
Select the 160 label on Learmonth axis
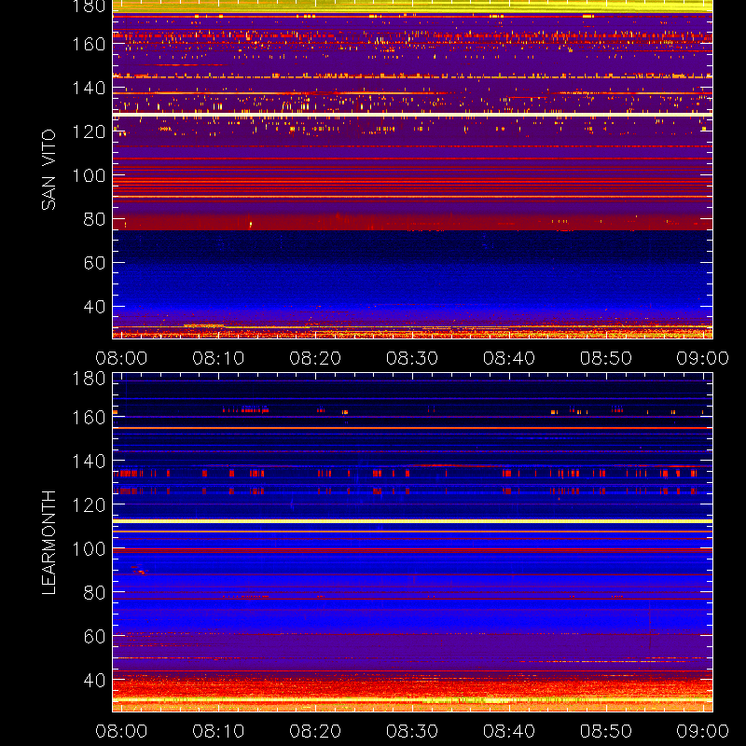coord(89,418)
